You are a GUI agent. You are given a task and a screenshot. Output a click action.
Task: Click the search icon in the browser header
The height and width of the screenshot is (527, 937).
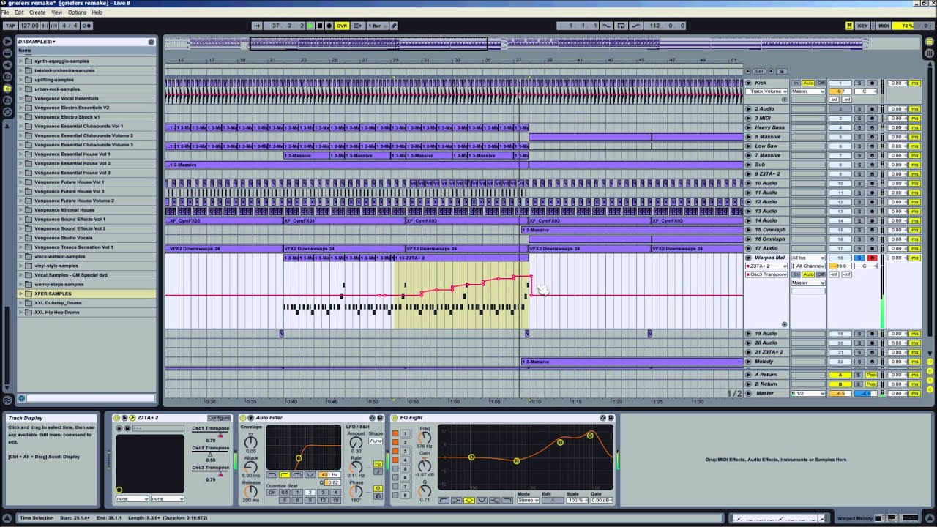coord(152,42)
